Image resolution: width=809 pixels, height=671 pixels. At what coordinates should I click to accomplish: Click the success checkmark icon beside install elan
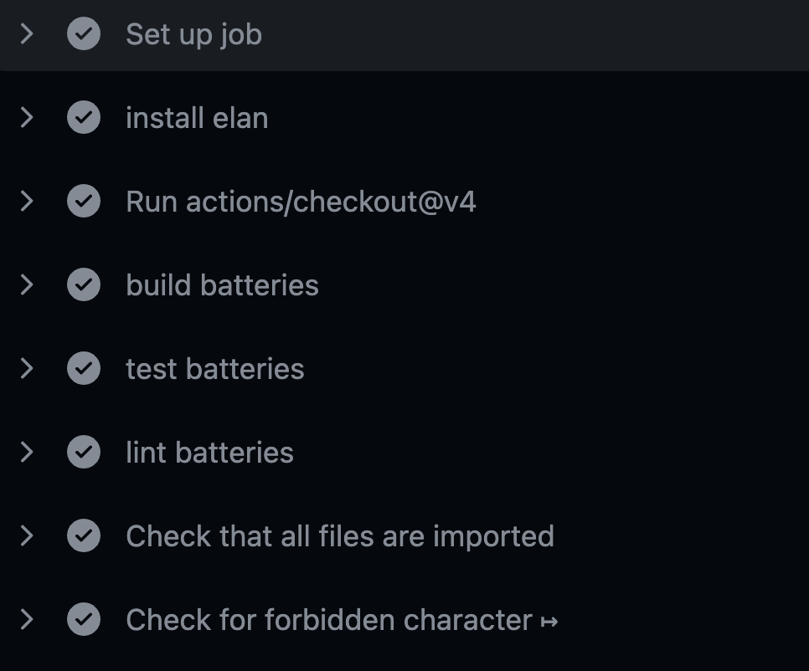pyautogui.click(x=84, y=117)
